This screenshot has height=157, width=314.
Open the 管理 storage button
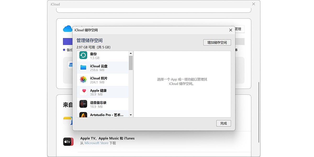pos(238,29)
